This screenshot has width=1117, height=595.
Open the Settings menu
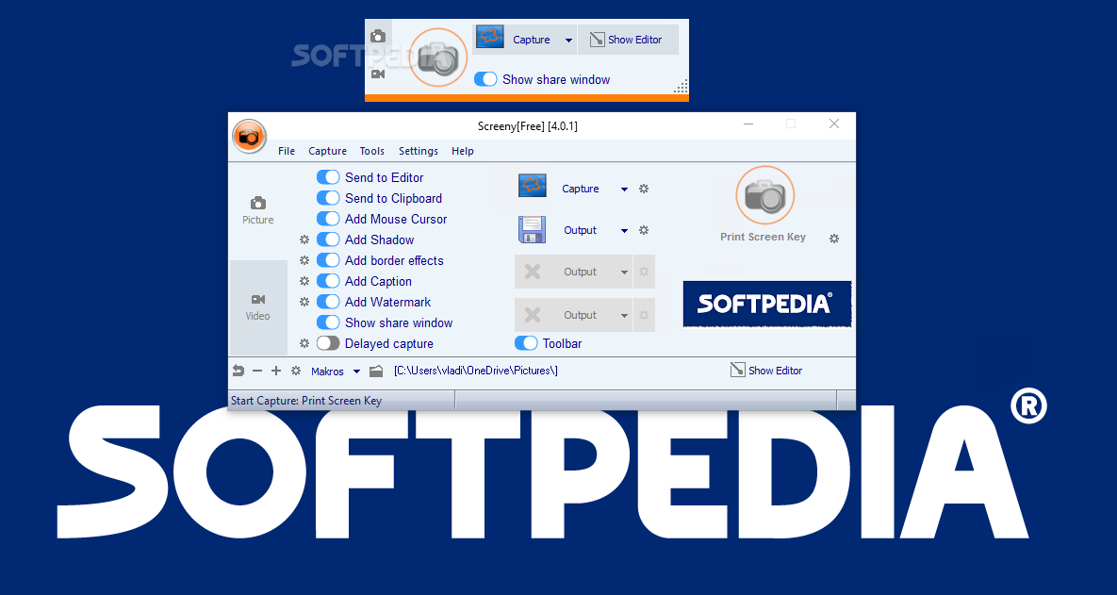tap(419, 151)
